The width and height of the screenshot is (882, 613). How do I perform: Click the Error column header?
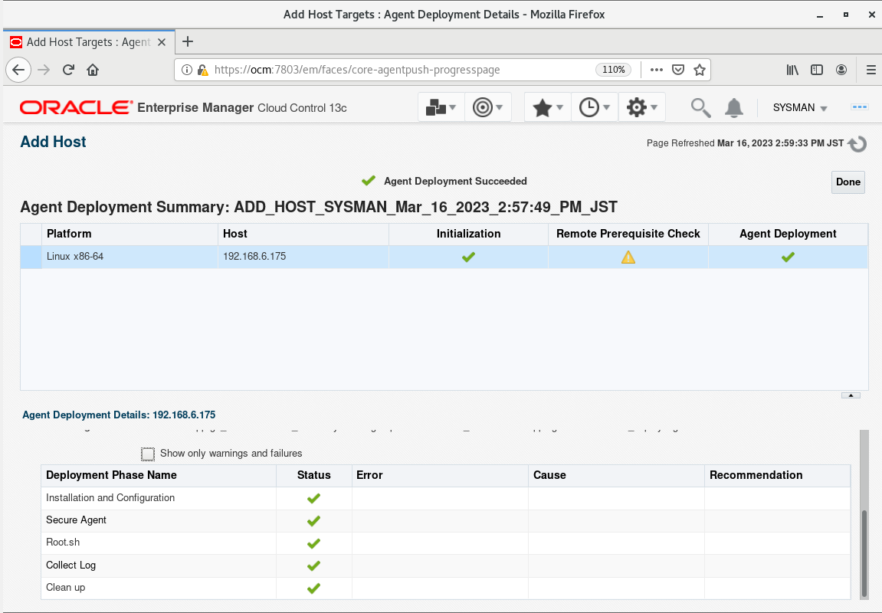click(x=440, y=475)
